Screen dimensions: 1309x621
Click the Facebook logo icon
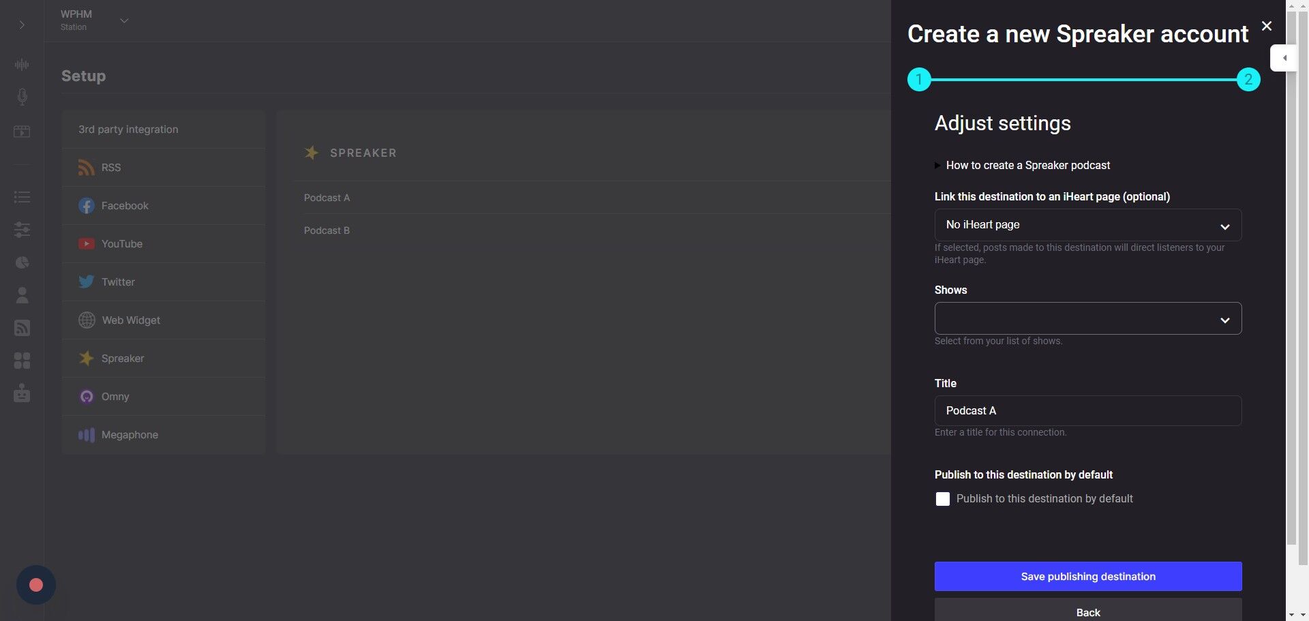(x=86, y=206)
